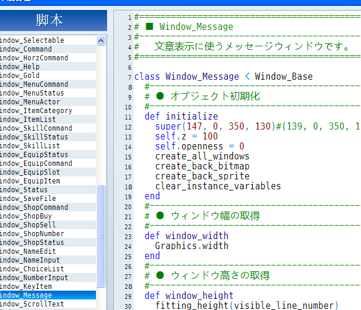Choose the indow_SkillCommand script
The height and width of the screenshot is (310, 361).
(48, 128)
